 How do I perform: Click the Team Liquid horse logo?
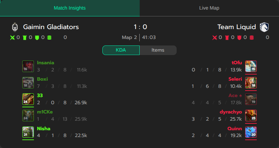coord(264,27)
